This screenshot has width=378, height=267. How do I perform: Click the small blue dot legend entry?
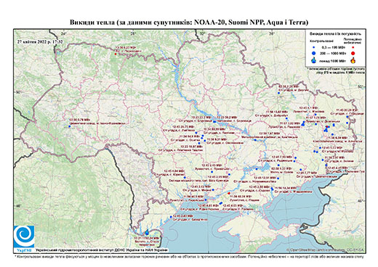(314, 48)
